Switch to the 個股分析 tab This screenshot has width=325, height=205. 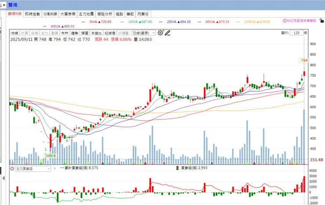(105, 14)
